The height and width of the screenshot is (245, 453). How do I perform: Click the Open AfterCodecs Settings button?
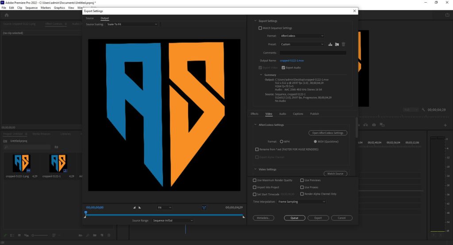coord(328,133)
